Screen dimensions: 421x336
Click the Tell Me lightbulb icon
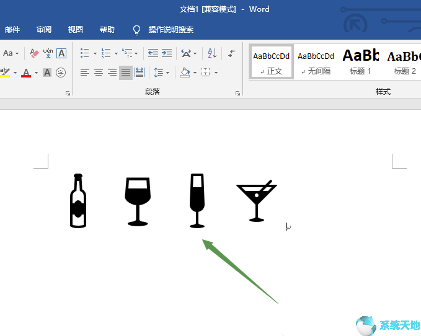coord(136,30)
